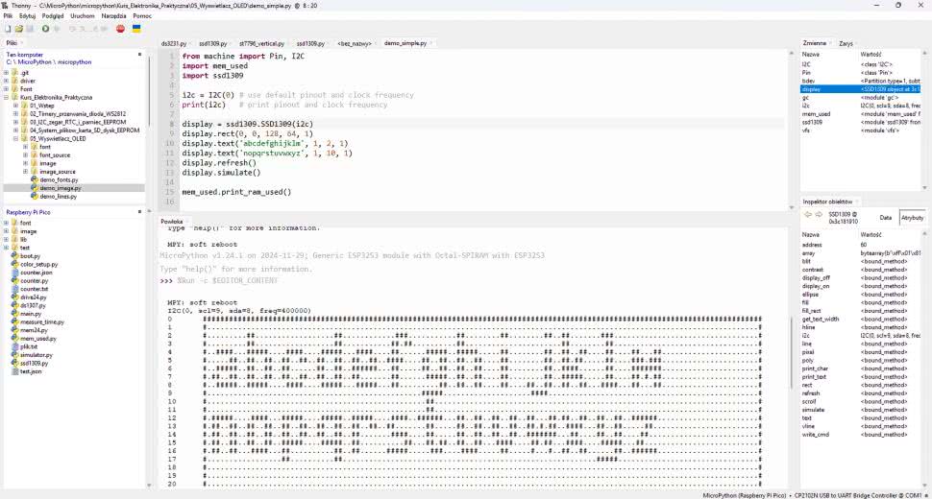Click the back arrow in object inspector
This screenshot has height=499, width=932.
click(x=809, y=218)
